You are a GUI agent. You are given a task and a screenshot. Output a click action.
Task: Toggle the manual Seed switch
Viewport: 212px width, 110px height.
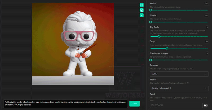pos(206,106)
